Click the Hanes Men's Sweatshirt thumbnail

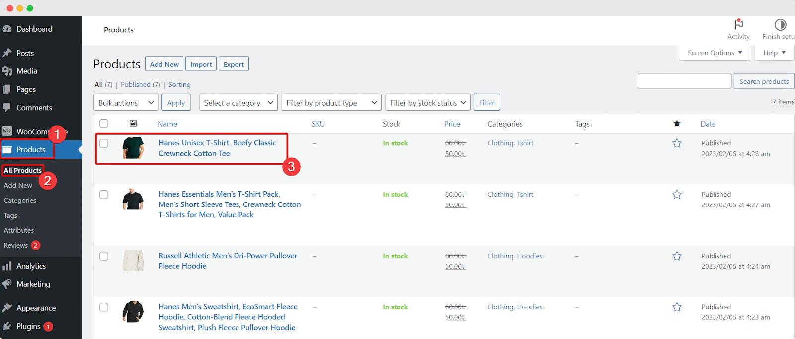tap(133, 312)
